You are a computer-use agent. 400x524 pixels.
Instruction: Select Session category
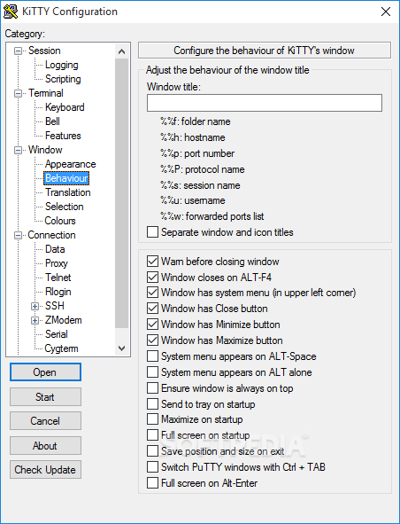44,51
